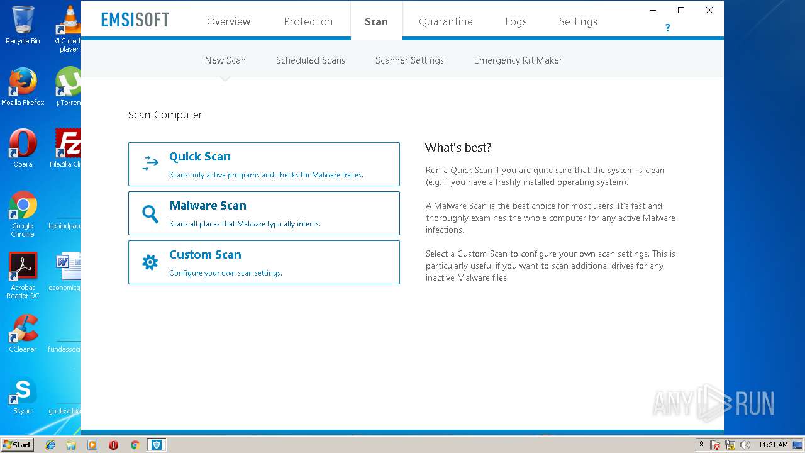Viewport: 805px width, 453px height.
Task: Open Recycle Bin desktop icon
Action: [x=23, y=25]
